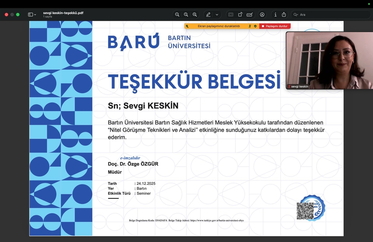Click the sevgi keskin video thumbnail

[329, 60]
